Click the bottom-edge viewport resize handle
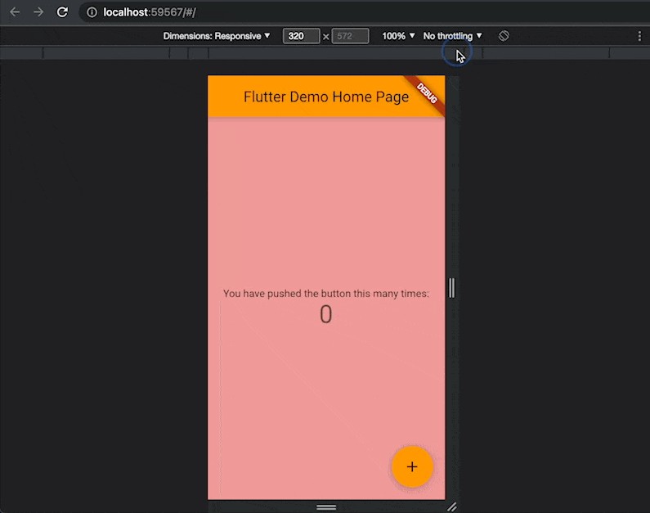Screen dimensions: 650x513 pyautogui.click(x=326, y=506)
